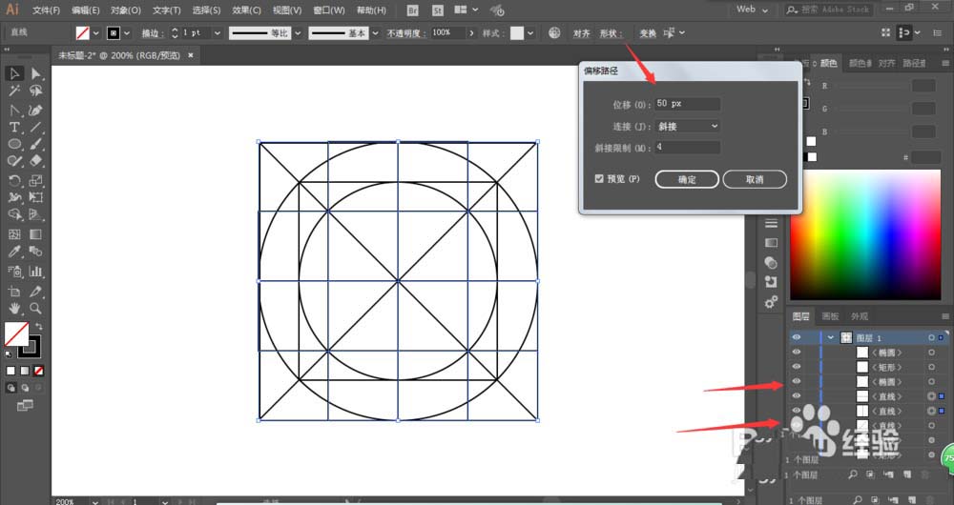Swap fill and stroke colors

coord(39,327)
